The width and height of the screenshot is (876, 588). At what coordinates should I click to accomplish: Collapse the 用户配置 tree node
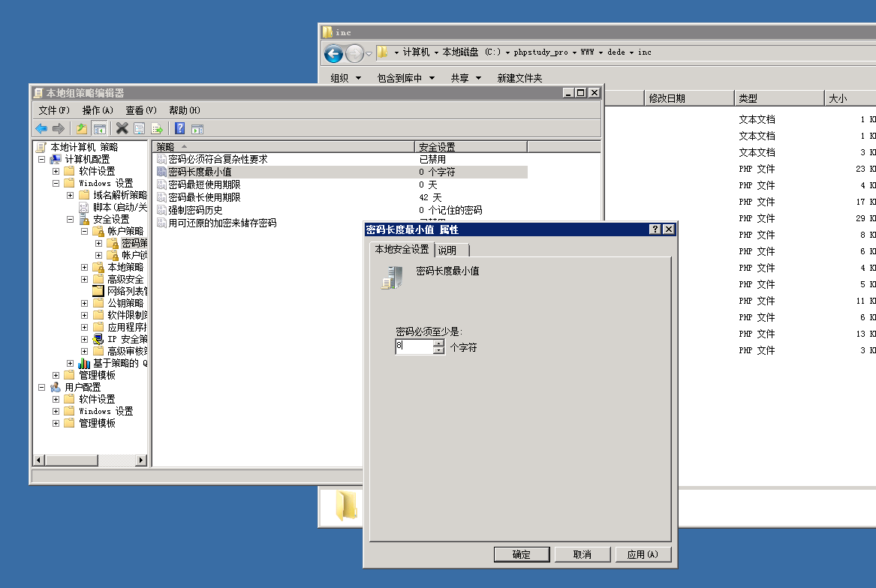(x=41, y=387)
